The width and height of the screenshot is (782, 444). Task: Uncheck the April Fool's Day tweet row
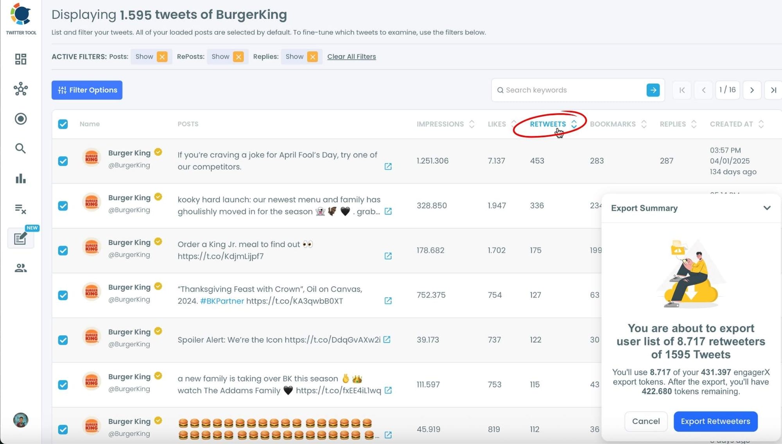coord(63,161)
